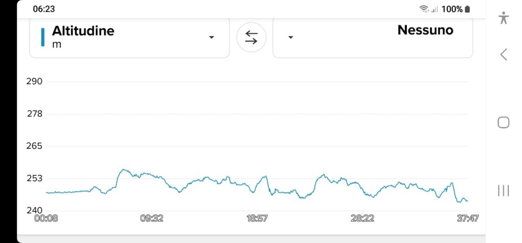This screenshot has width=522, height=243.
Task: Tap the 09:32 time marker on the axis
Action: click(x=151, y=218)
